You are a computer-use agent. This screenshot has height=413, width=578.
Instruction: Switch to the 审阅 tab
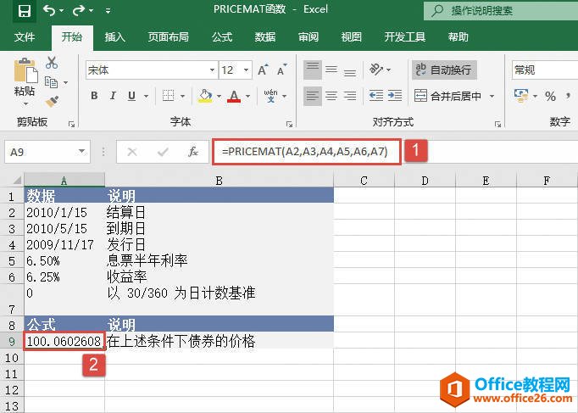(x=308, y=36)
